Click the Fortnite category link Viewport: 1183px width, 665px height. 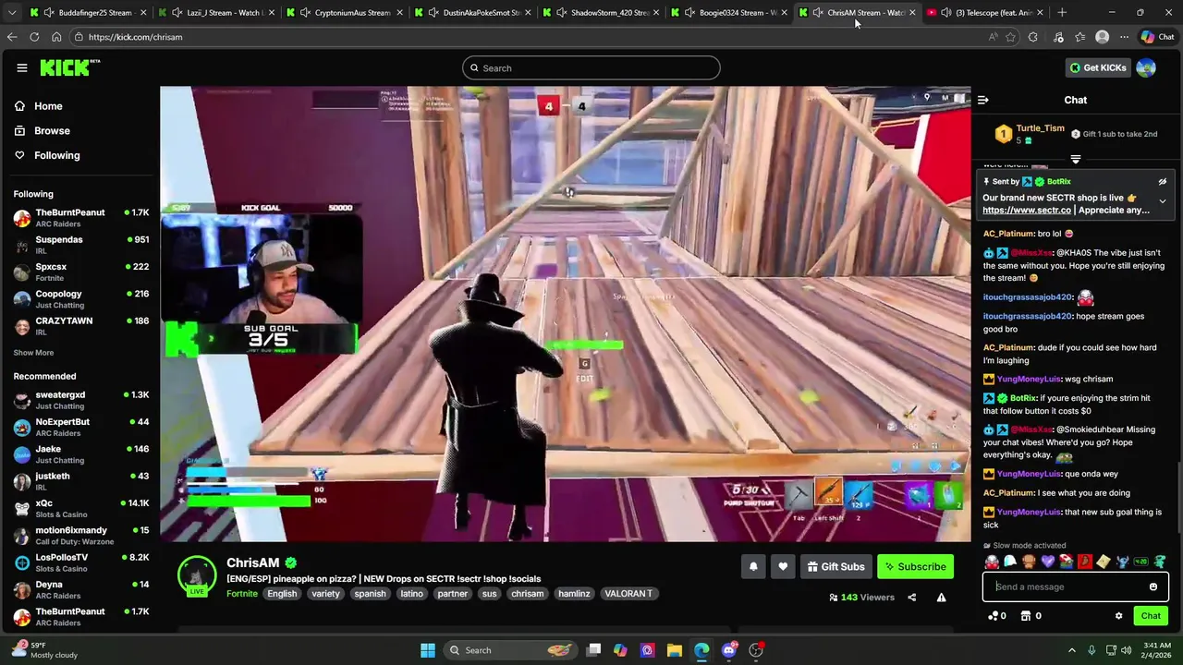pos(242,594)
